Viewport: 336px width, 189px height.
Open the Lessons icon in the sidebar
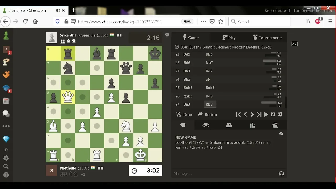click(6, 88)
